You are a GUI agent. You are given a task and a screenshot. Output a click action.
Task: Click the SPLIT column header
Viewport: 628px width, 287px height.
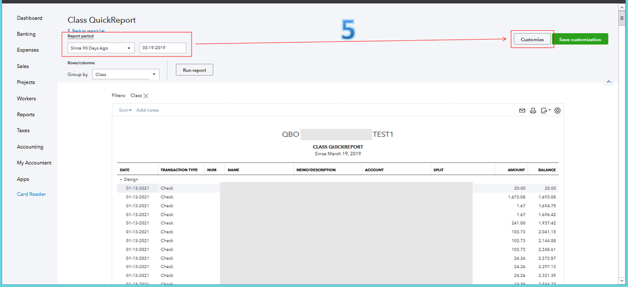438,170
